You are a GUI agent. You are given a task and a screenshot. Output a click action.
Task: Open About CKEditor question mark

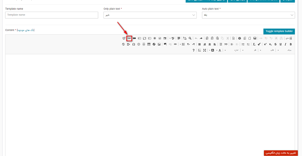pos(194,50)
